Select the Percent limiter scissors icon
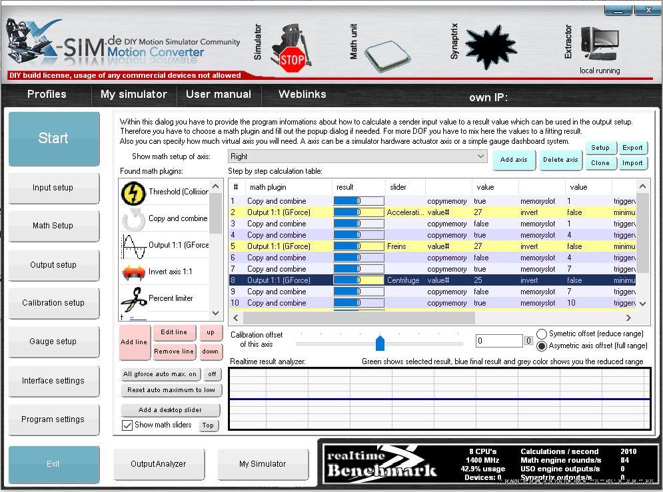This screenshot has height=492, width=663. tap(134, 299)
